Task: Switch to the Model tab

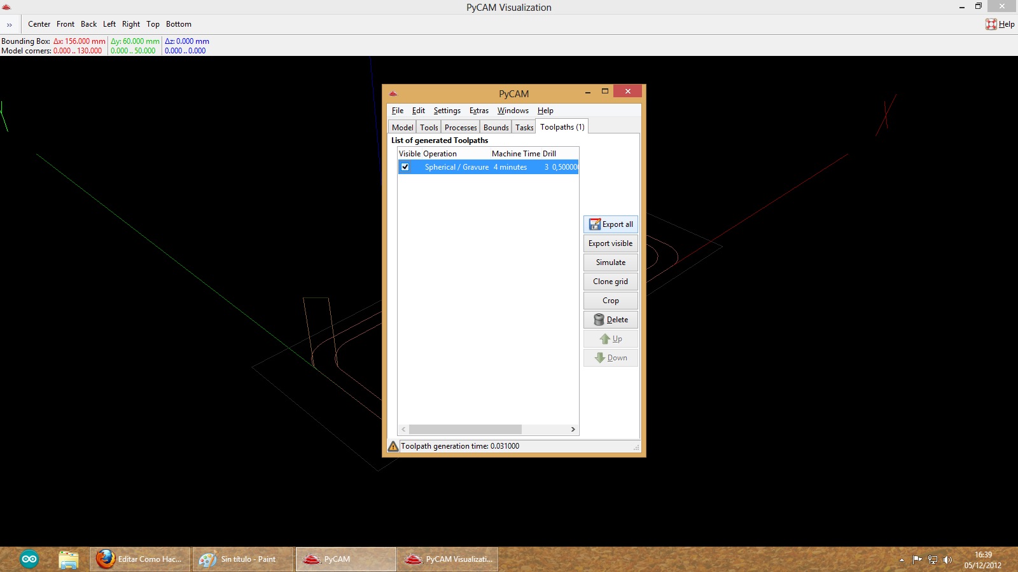Action: (x=402, y=128)
